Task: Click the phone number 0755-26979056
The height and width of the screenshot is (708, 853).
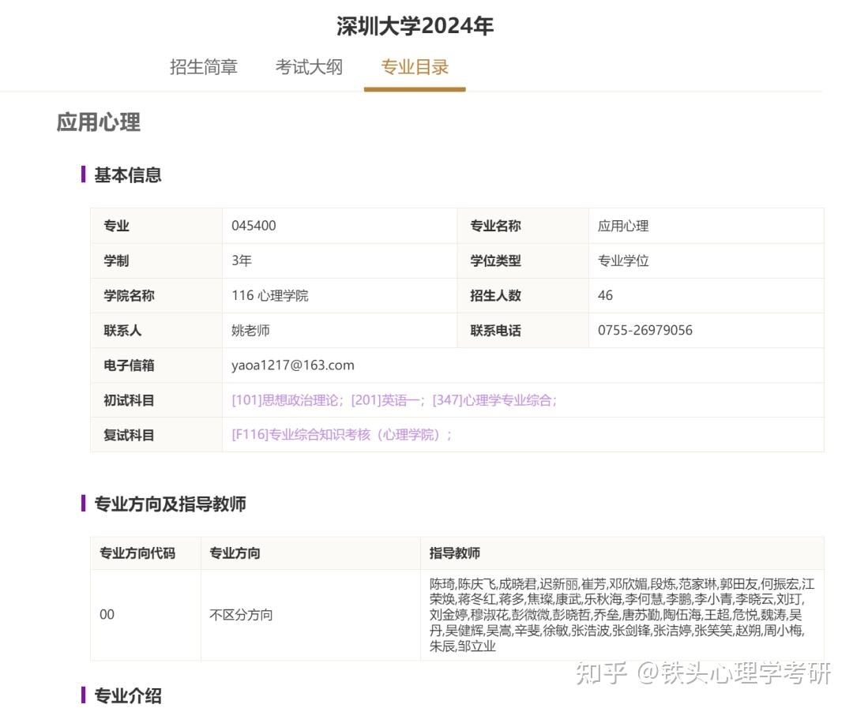Action: point(644,331)
